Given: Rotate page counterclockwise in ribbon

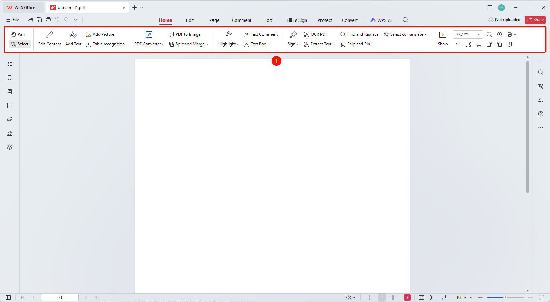Looking at the screenshot, I should pos(489,44).
